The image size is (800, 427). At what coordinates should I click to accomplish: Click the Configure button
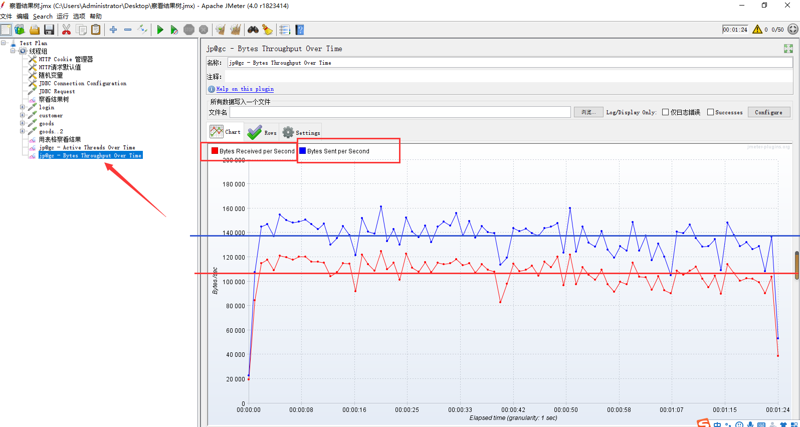click(769, 112)
